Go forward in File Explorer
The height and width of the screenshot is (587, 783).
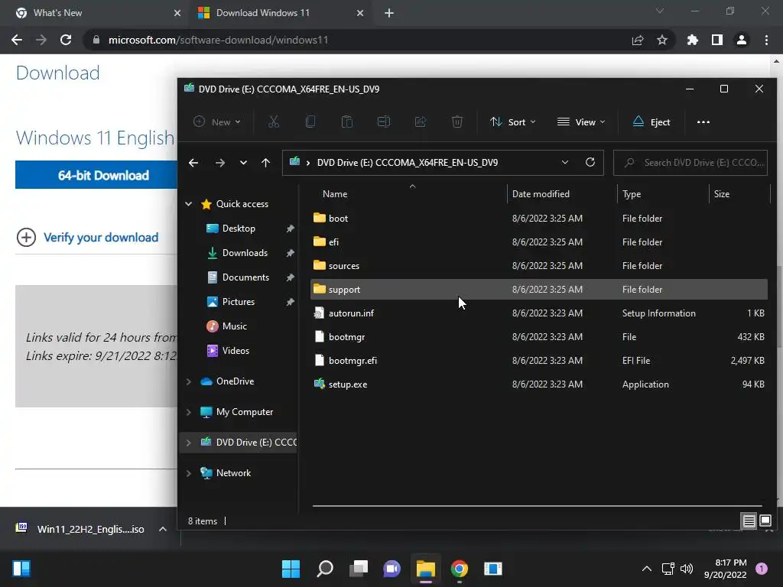219,163
